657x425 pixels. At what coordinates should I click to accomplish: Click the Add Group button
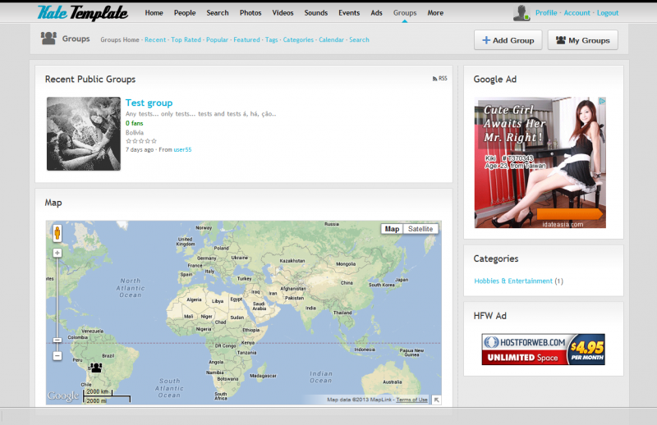(508, 40)
